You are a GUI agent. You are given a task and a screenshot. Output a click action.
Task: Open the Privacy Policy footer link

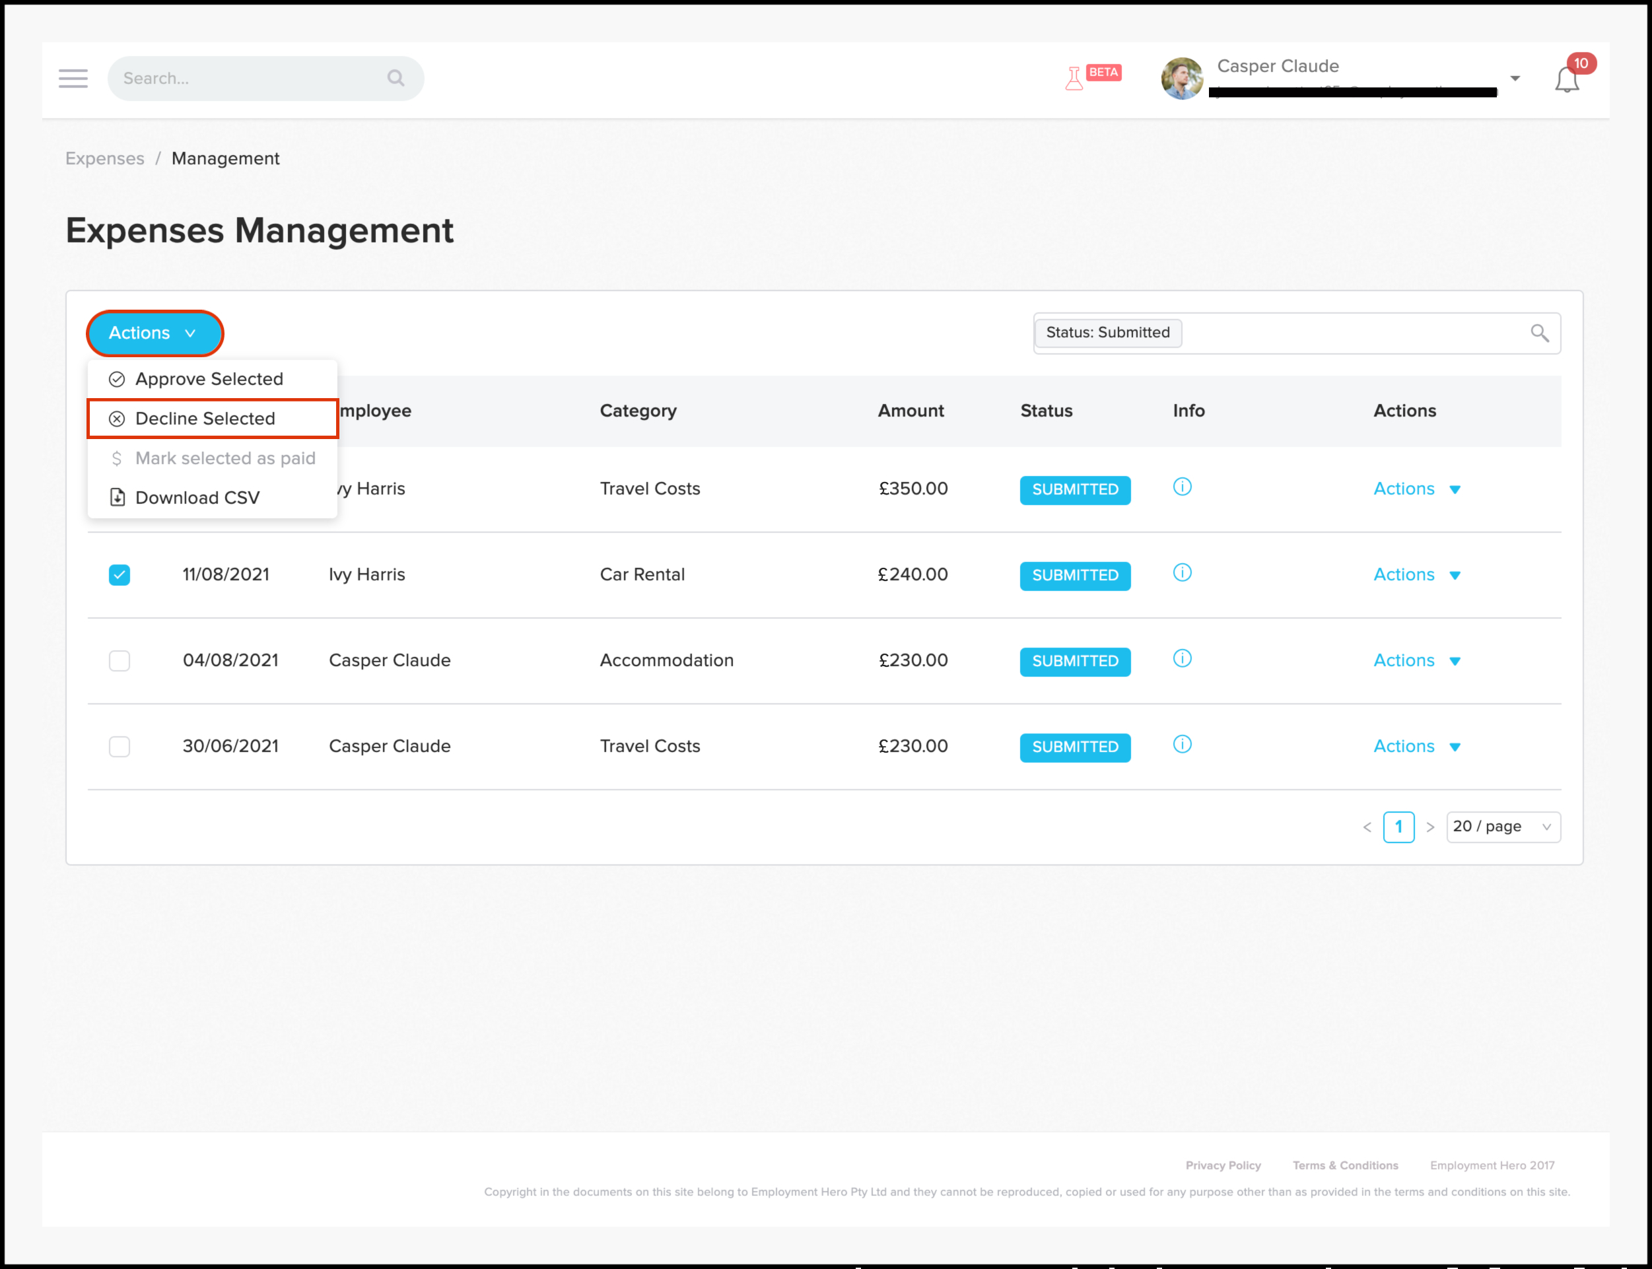pos(1223,1165)
